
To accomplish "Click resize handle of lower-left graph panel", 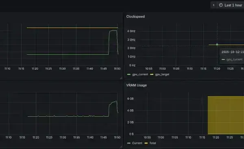I will pos(121,147).
